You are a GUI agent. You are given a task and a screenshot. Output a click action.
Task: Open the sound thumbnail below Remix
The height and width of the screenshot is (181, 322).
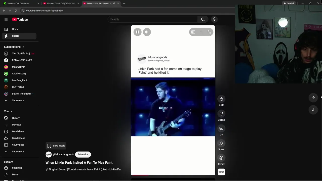(221, 172)
